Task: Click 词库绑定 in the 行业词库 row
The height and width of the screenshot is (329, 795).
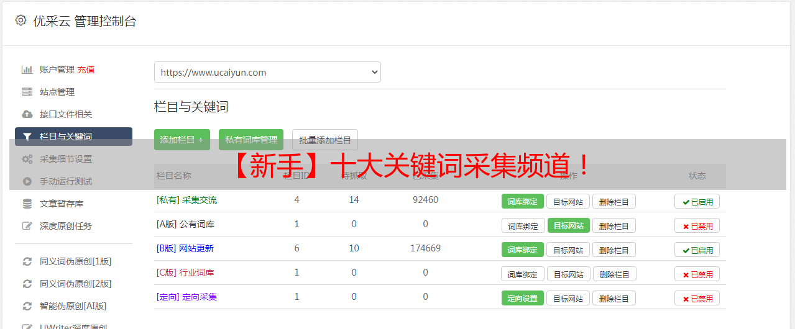Action: pyautogui.click(x=523, y=274)
